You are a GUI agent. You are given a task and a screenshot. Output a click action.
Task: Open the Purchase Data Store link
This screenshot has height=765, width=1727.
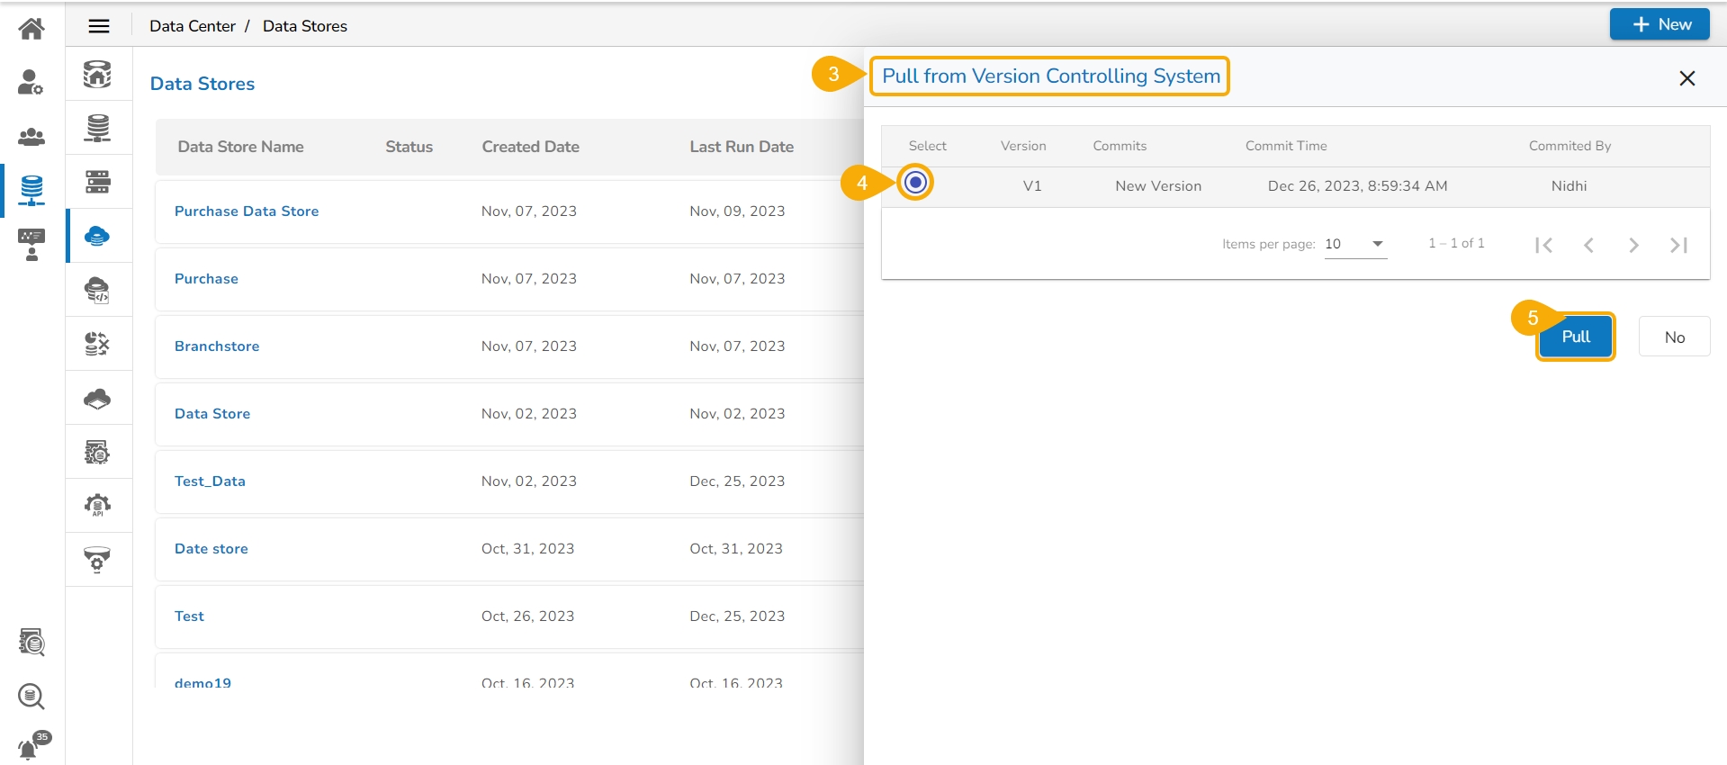247,211
